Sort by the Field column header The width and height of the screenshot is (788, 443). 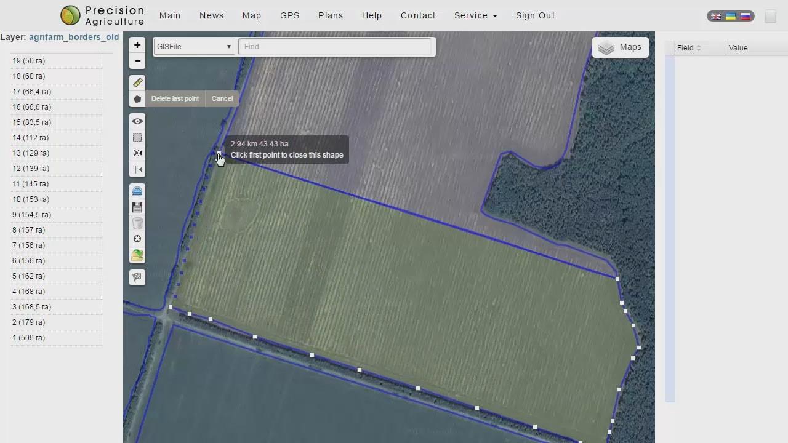click(x=689, y=48)
